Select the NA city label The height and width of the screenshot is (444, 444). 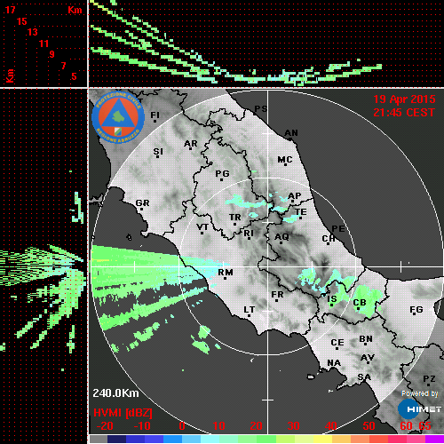334,363
